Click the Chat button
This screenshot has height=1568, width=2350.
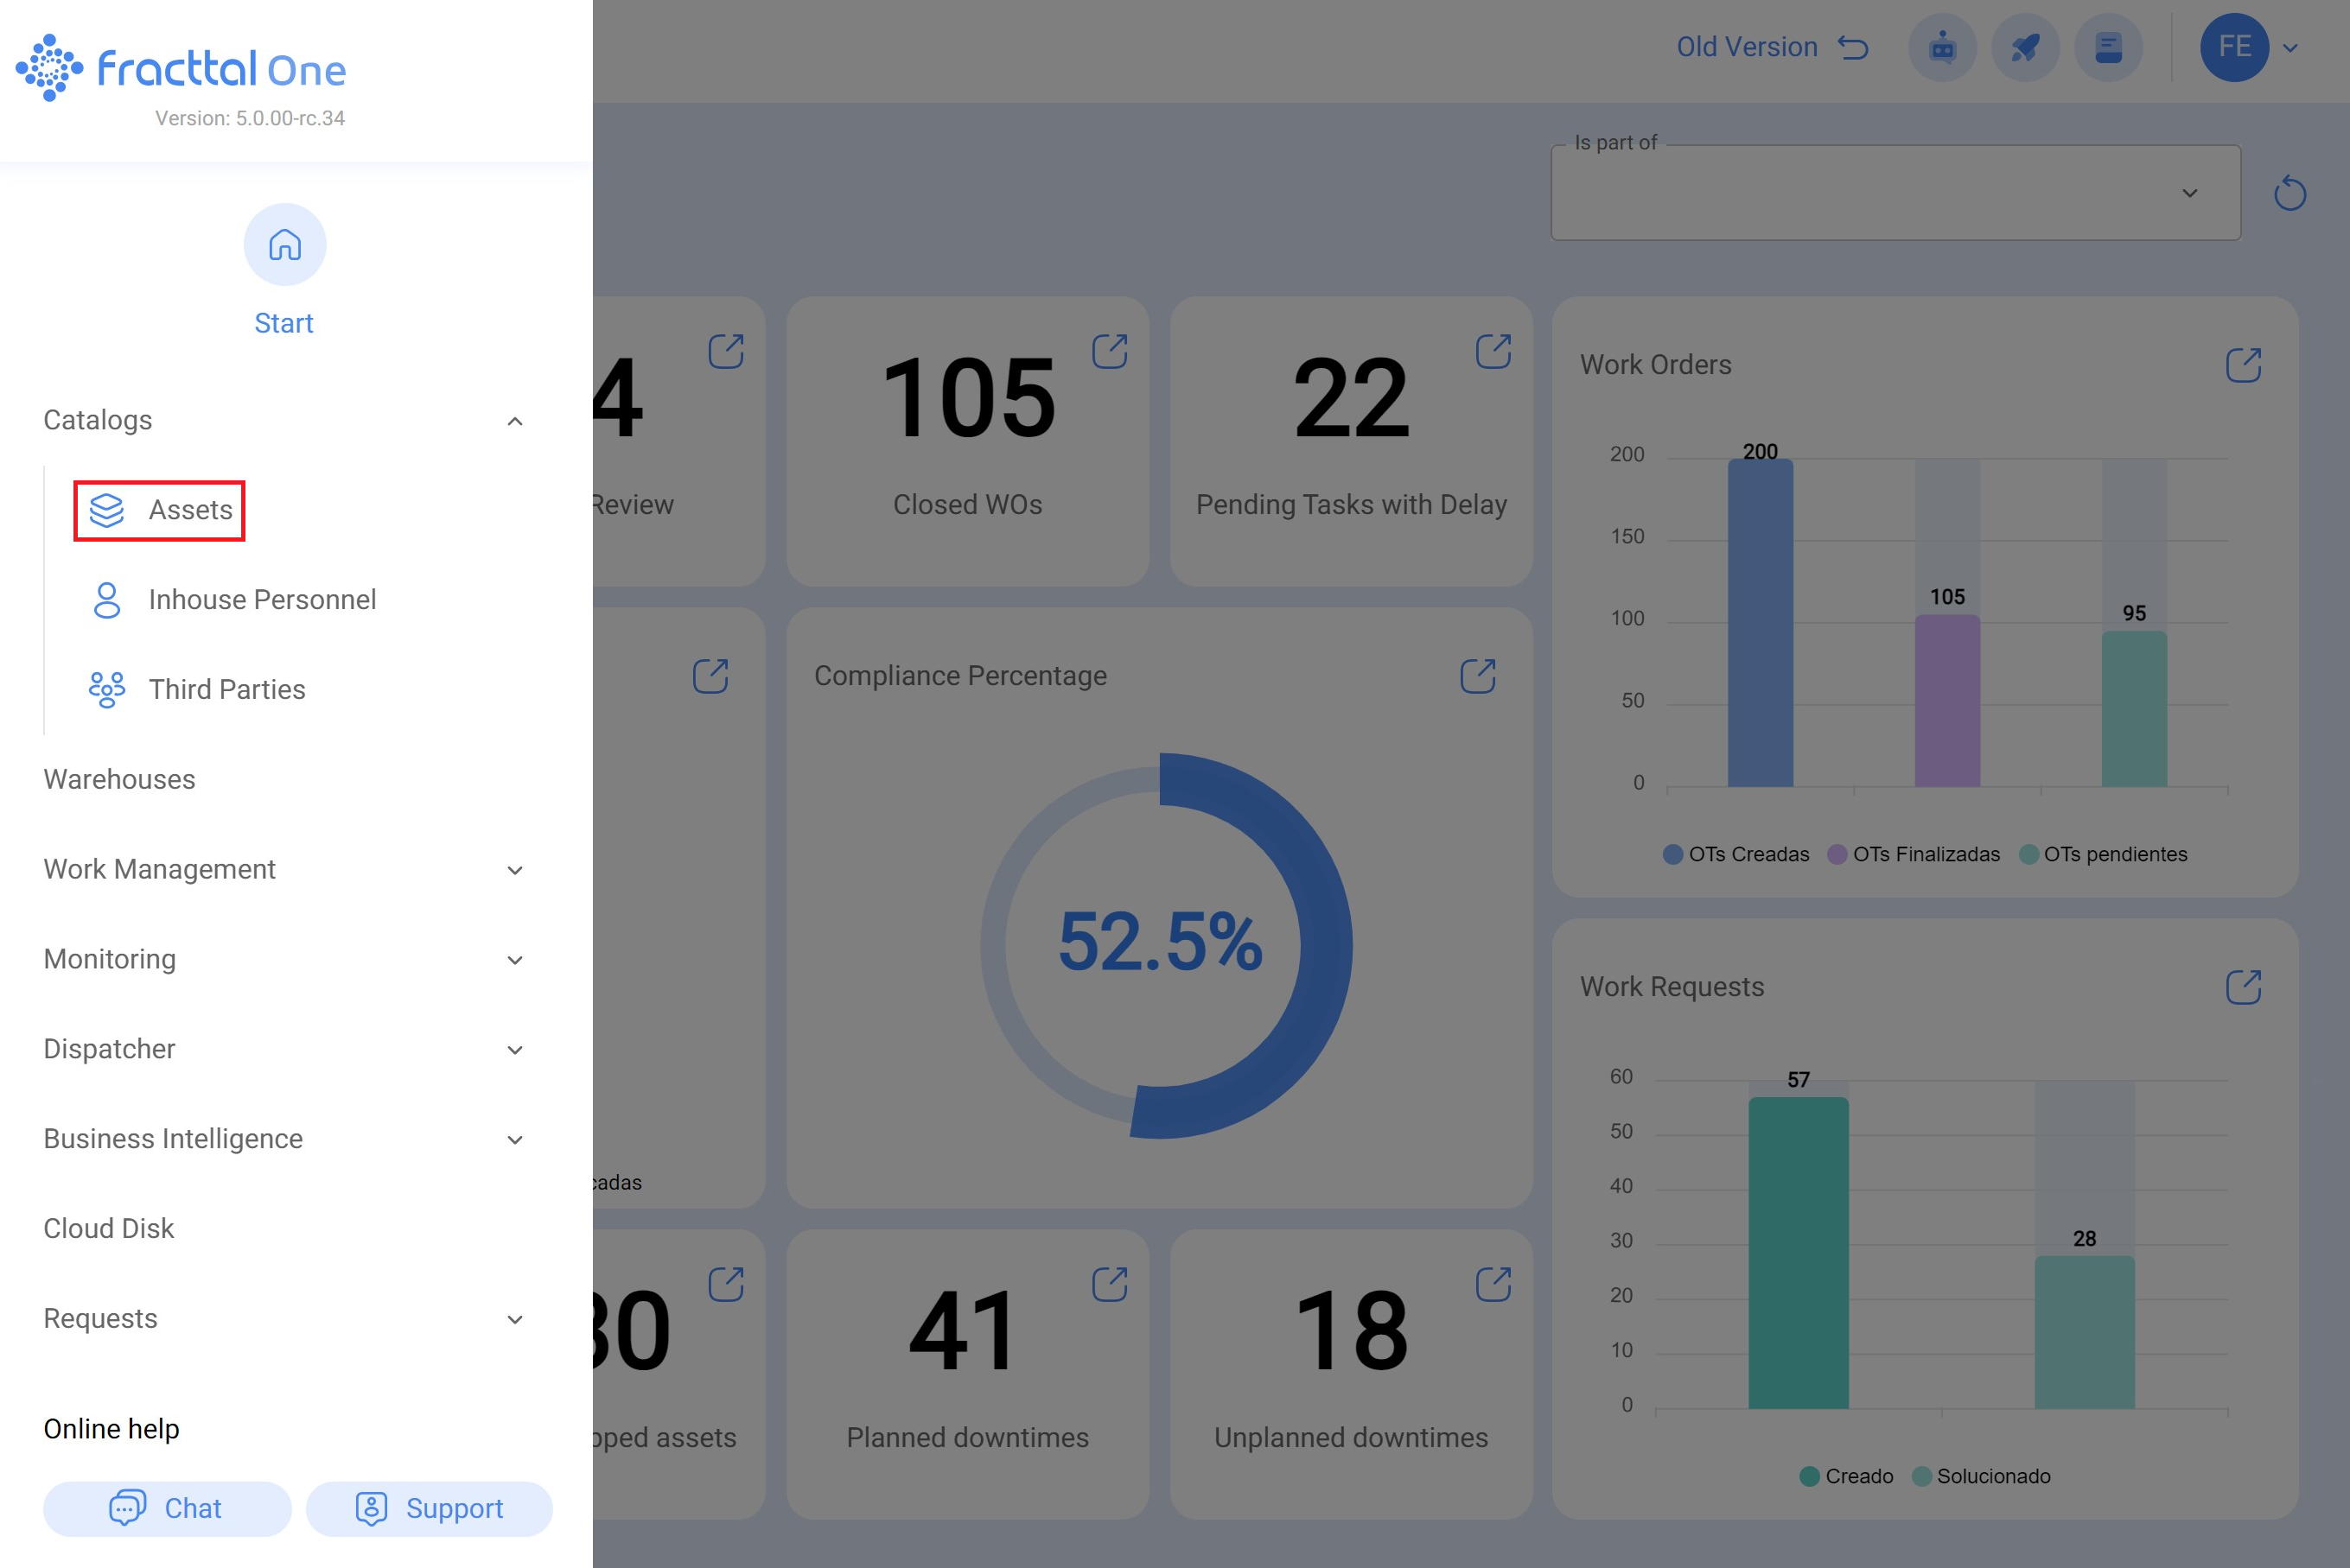pos(167,1508)
